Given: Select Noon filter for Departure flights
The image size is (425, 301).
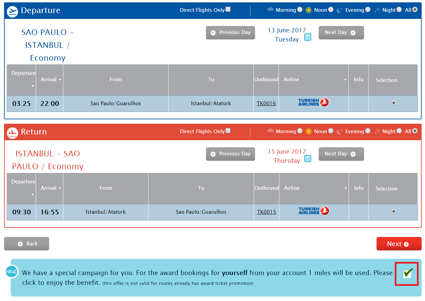Looking at the screenshot, I should (331, 10).
